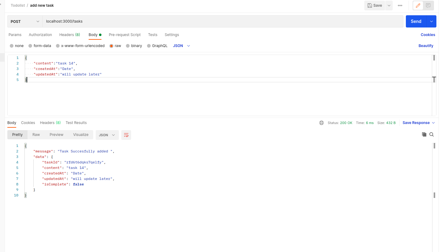Select the GraphQL body type
This screenshot has width=441, height=252.
[x=157, y=46]
